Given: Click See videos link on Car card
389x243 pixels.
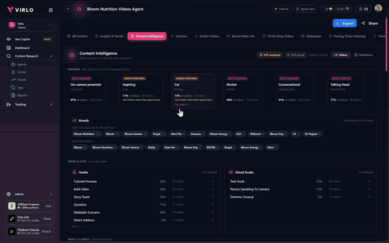Looking at the screenshot, I should click(x=182, y=104).
